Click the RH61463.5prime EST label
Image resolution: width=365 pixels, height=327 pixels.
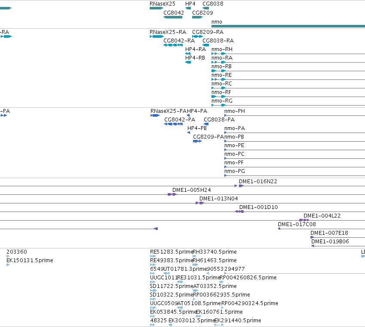(215, 260)
